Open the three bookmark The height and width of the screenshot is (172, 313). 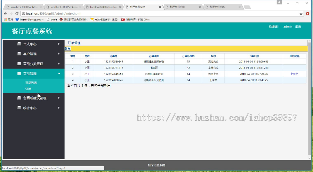[52, 19]
